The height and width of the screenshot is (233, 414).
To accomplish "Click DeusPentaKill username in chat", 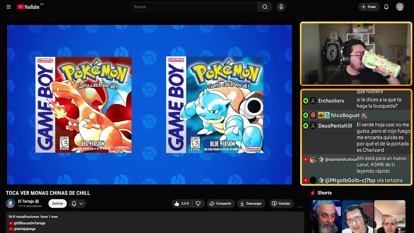I will pos(335,126).
